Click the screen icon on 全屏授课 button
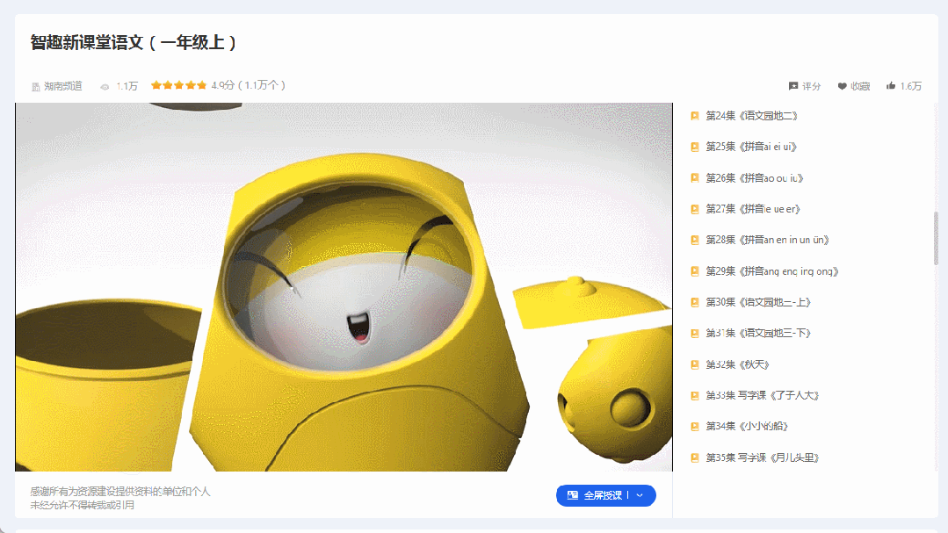This screenshot has height=533, width=948. pyautogui.click(x=573, y=495)
